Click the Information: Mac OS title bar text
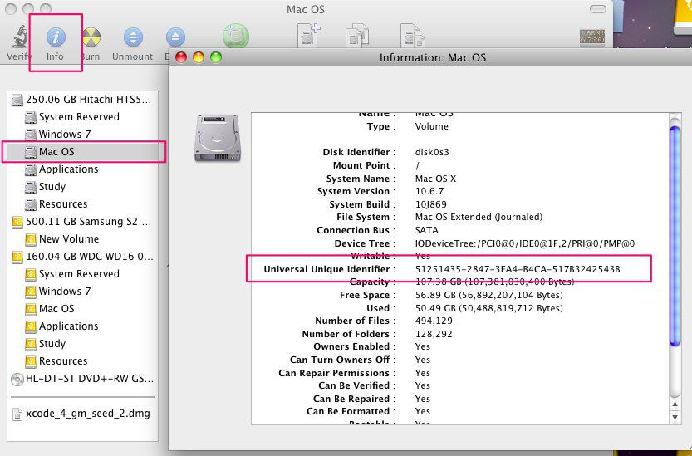692x456 pixels. click(x=433, y=58)
